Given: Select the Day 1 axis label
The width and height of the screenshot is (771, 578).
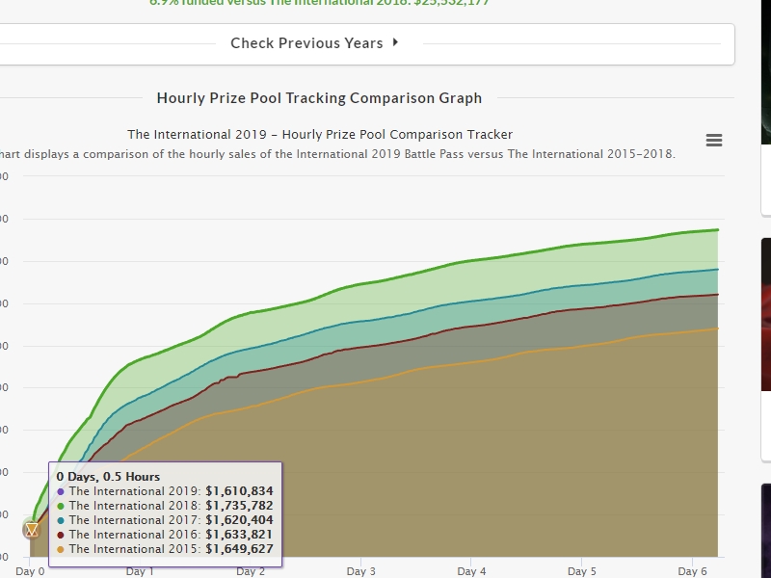Looking at the screenshot, I should (x=140, y=571).
